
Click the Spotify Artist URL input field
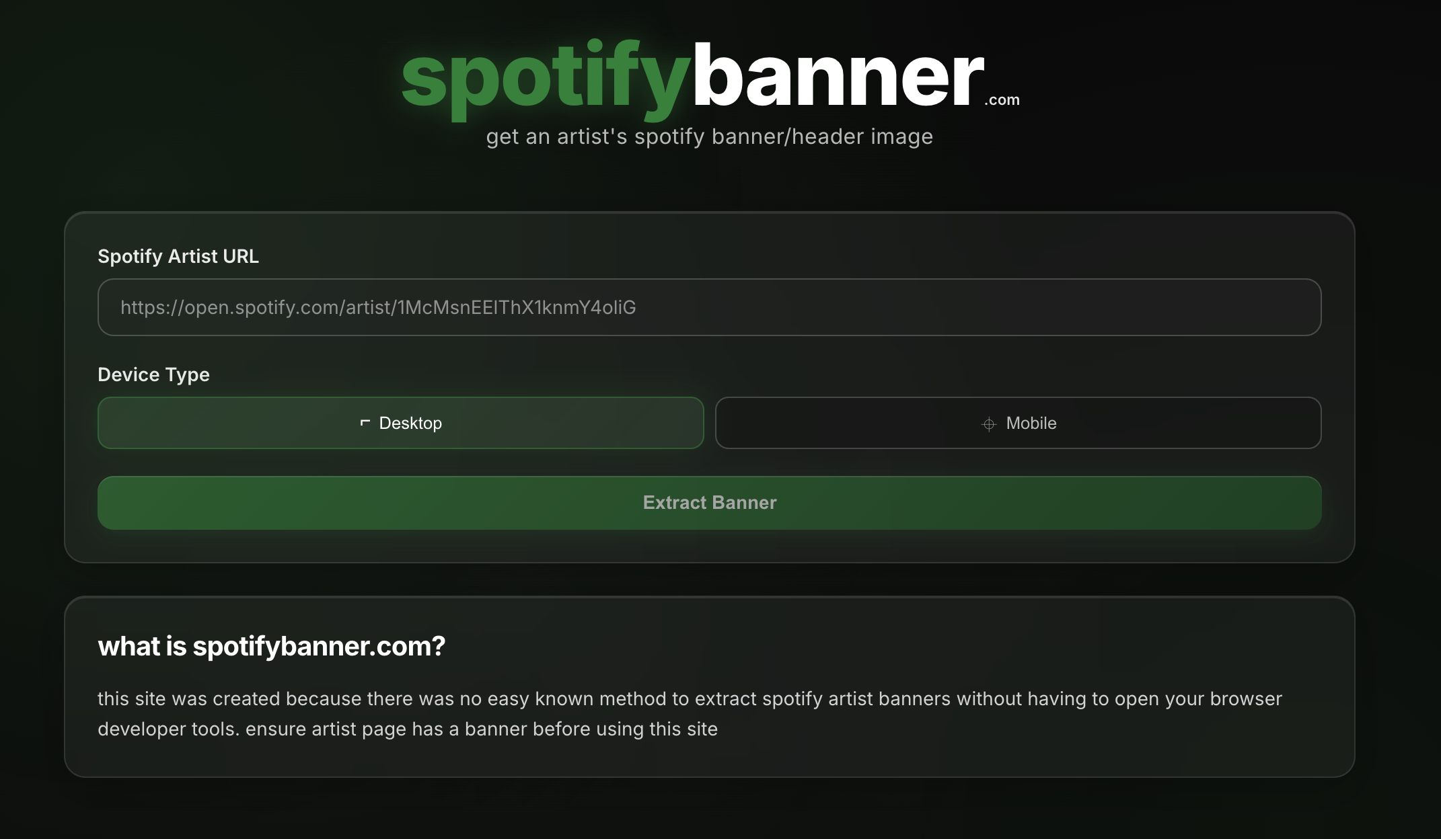(709, 307)
